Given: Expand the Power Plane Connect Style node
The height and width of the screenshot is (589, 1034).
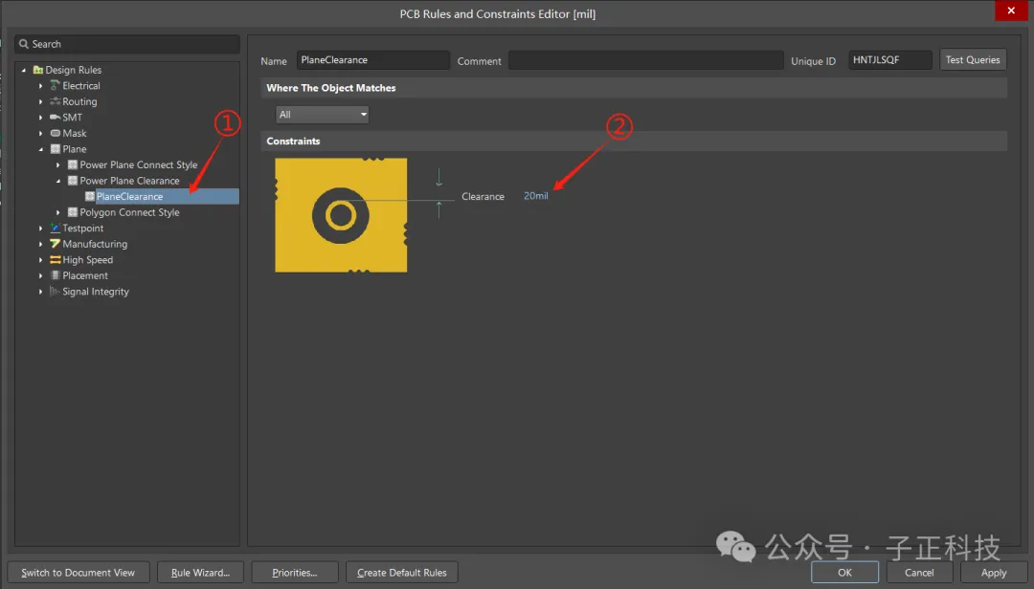Looking at the screenshot, I should click(58, 164).
